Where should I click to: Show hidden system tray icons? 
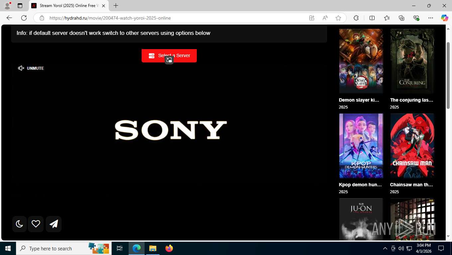coord(385,248)
